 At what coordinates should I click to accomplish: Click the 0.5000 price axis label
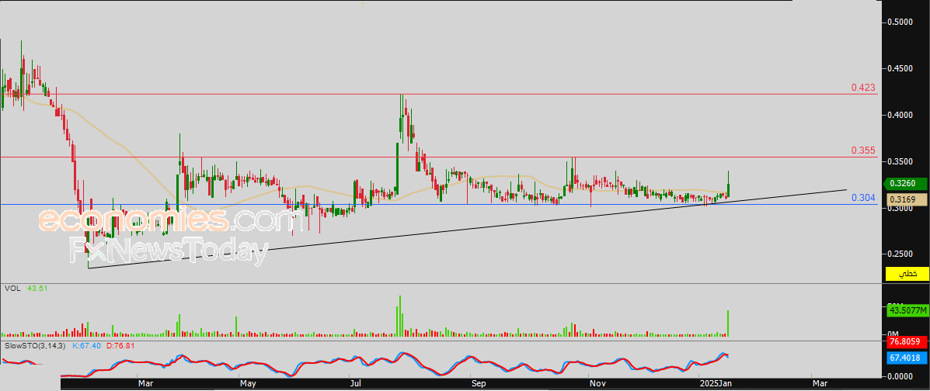(x=899, y=22)
